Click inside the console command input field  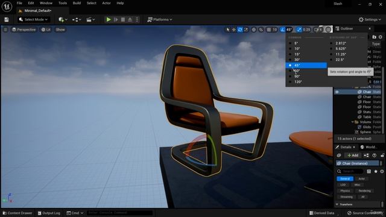pos(119,213)
